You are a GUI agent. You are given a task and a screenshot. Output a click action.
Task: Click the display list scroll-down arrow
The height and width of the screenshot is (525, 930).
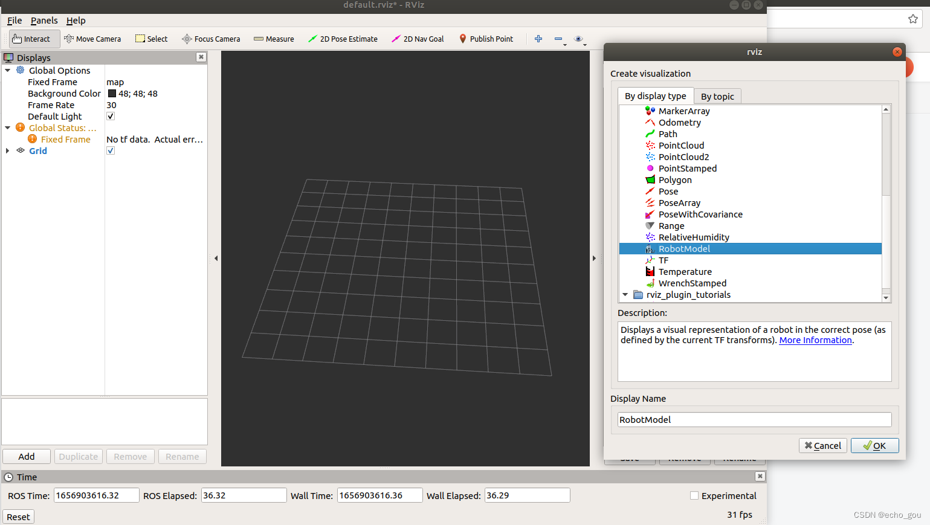[x=886, y=298]
